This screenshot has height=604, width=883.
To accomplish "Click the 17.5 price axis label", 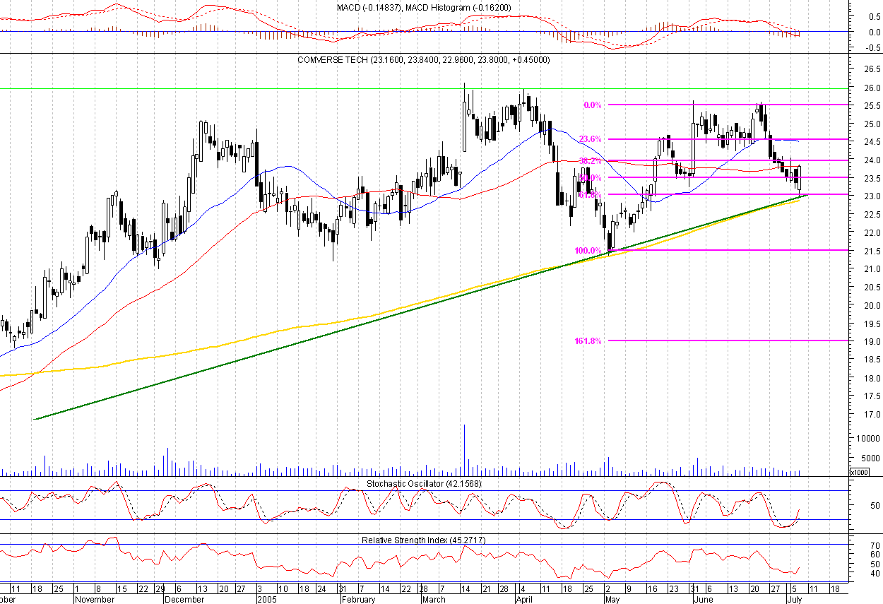I will point(871,397).
